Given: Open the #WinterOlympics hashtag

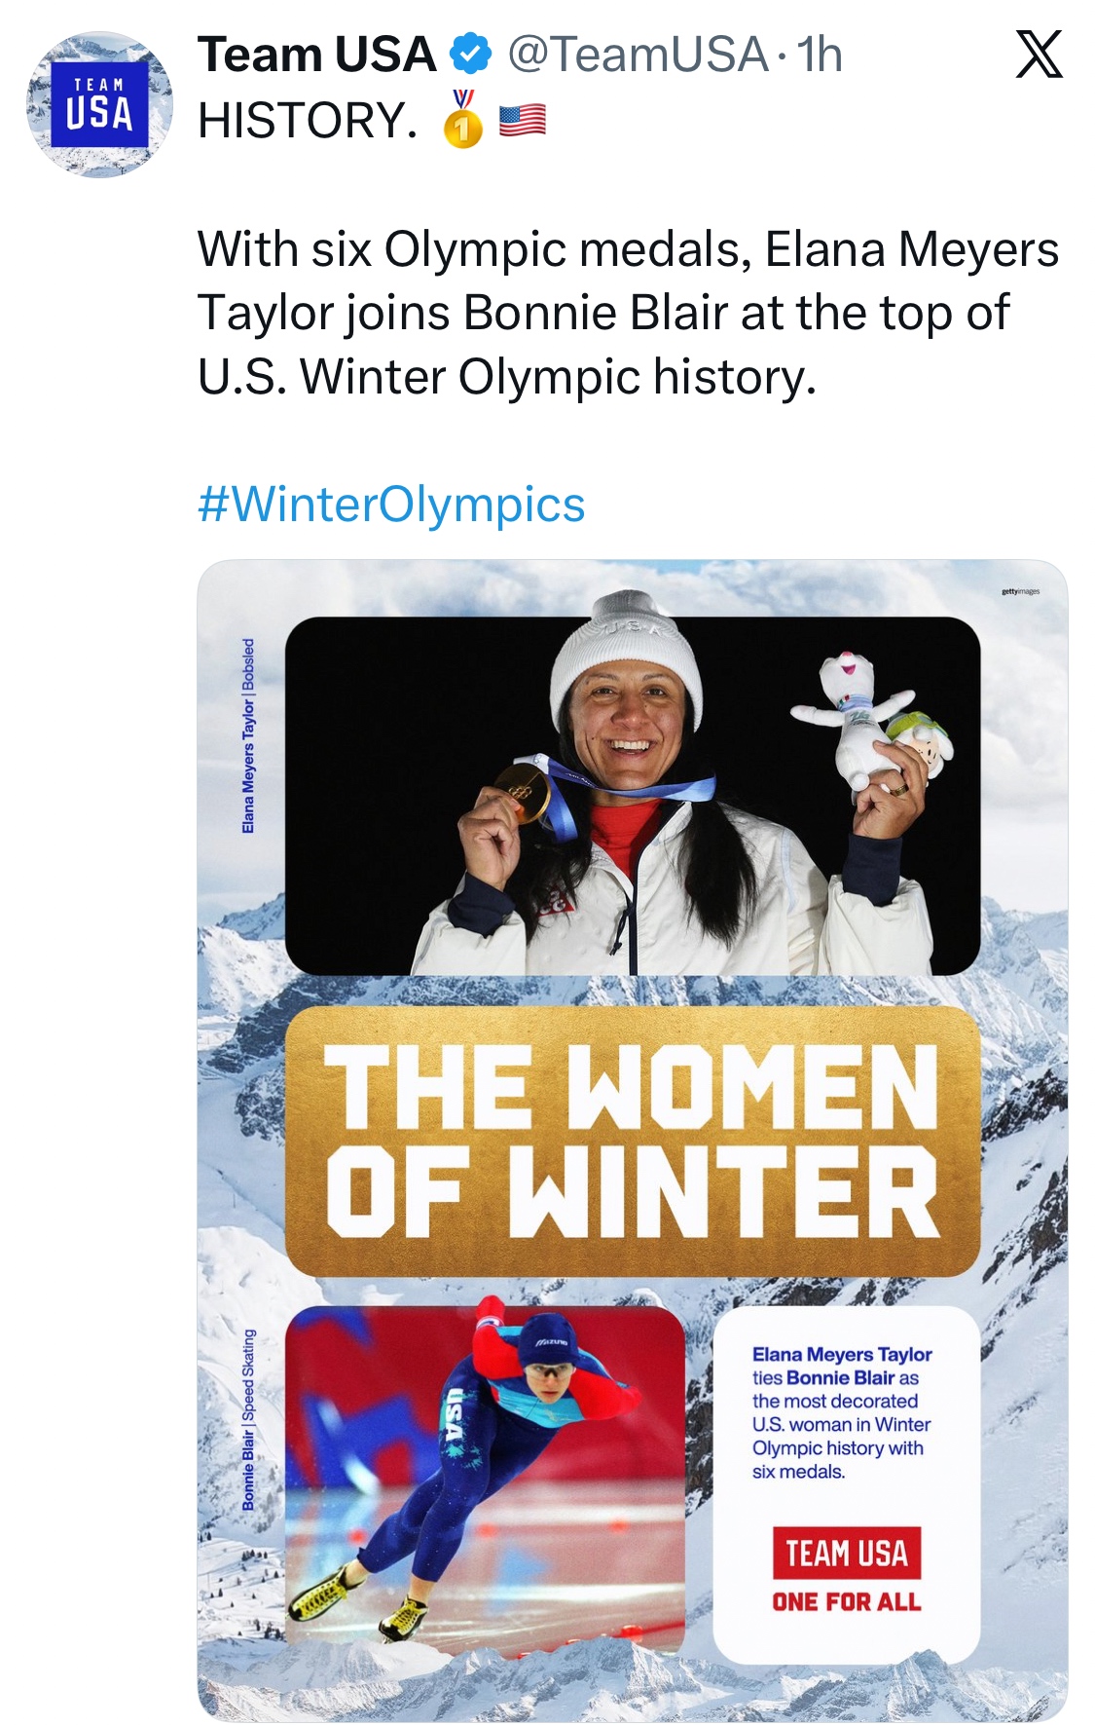Looking at the screenshot, I should (391, 505).
